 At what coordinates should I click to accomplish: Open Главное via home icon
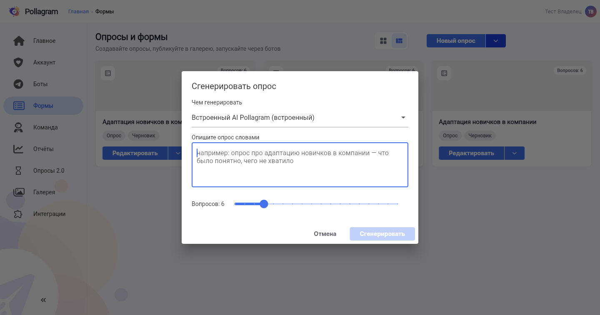[x=19, y=41]
